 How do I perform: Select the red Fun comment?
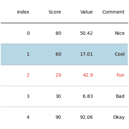tap(120, 75)
